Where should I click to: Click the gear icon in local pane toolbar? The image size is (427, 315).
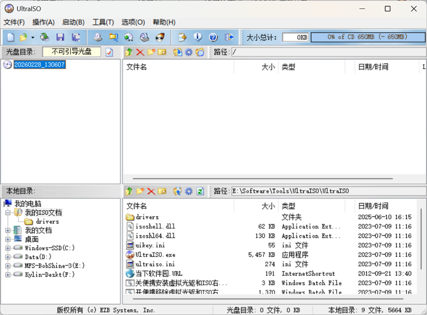(x=189, y=191)
